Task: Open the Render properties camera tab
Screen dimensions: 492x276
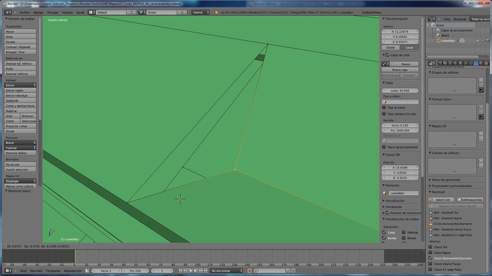Action: tap(440, 63)
